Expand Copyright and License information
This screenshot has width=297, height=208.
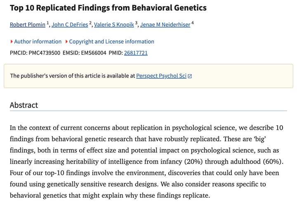tap(111, 42)
